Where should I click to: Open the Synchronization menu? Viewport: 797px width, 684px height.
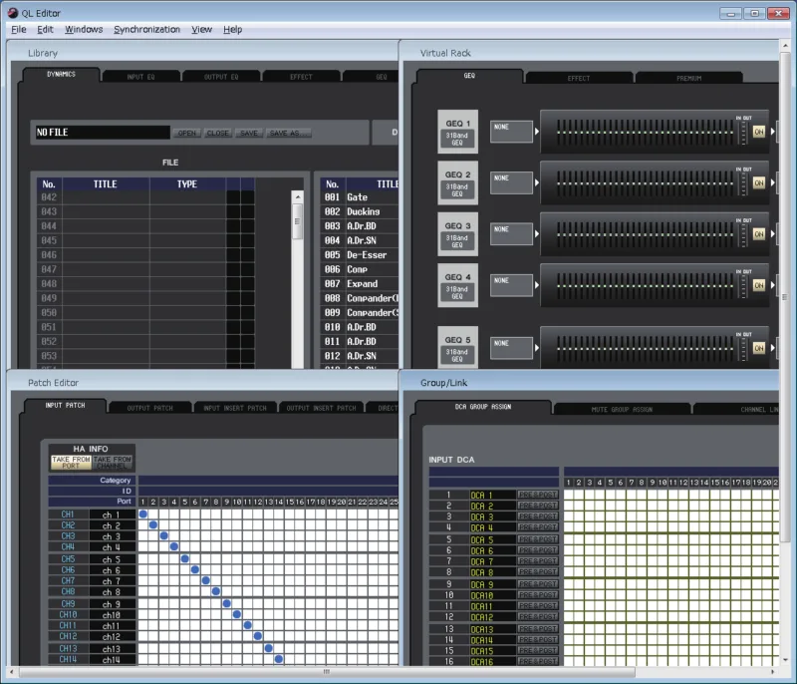coord(146,30)
